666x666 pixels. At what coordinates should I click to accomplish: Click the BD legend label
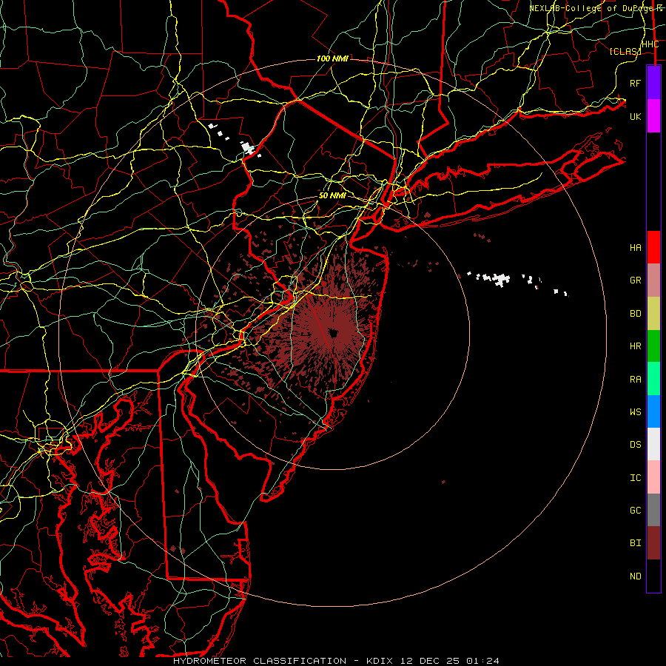click(x=635, y=314)
